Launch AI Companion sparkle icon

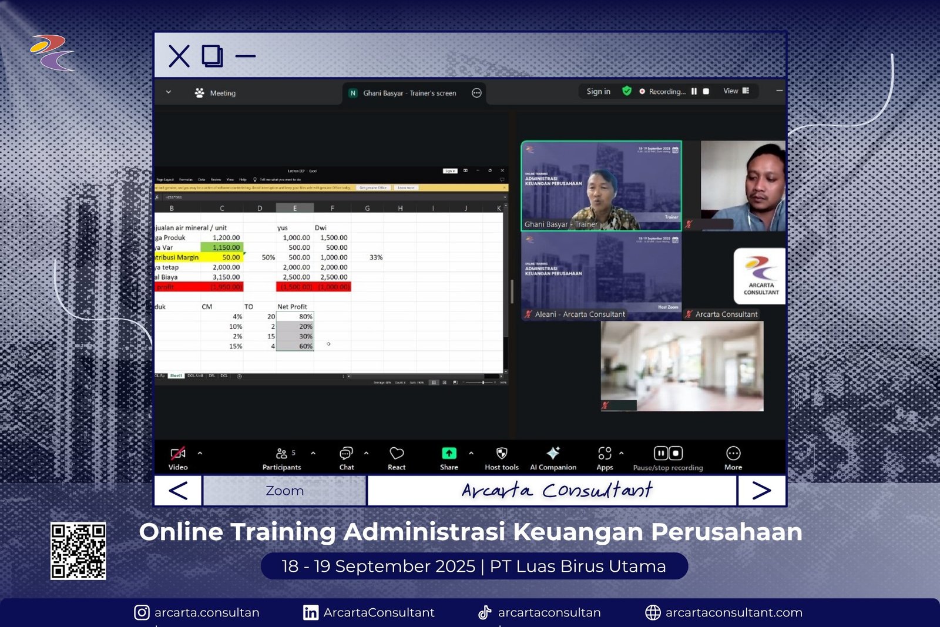[x=553, y=454]
